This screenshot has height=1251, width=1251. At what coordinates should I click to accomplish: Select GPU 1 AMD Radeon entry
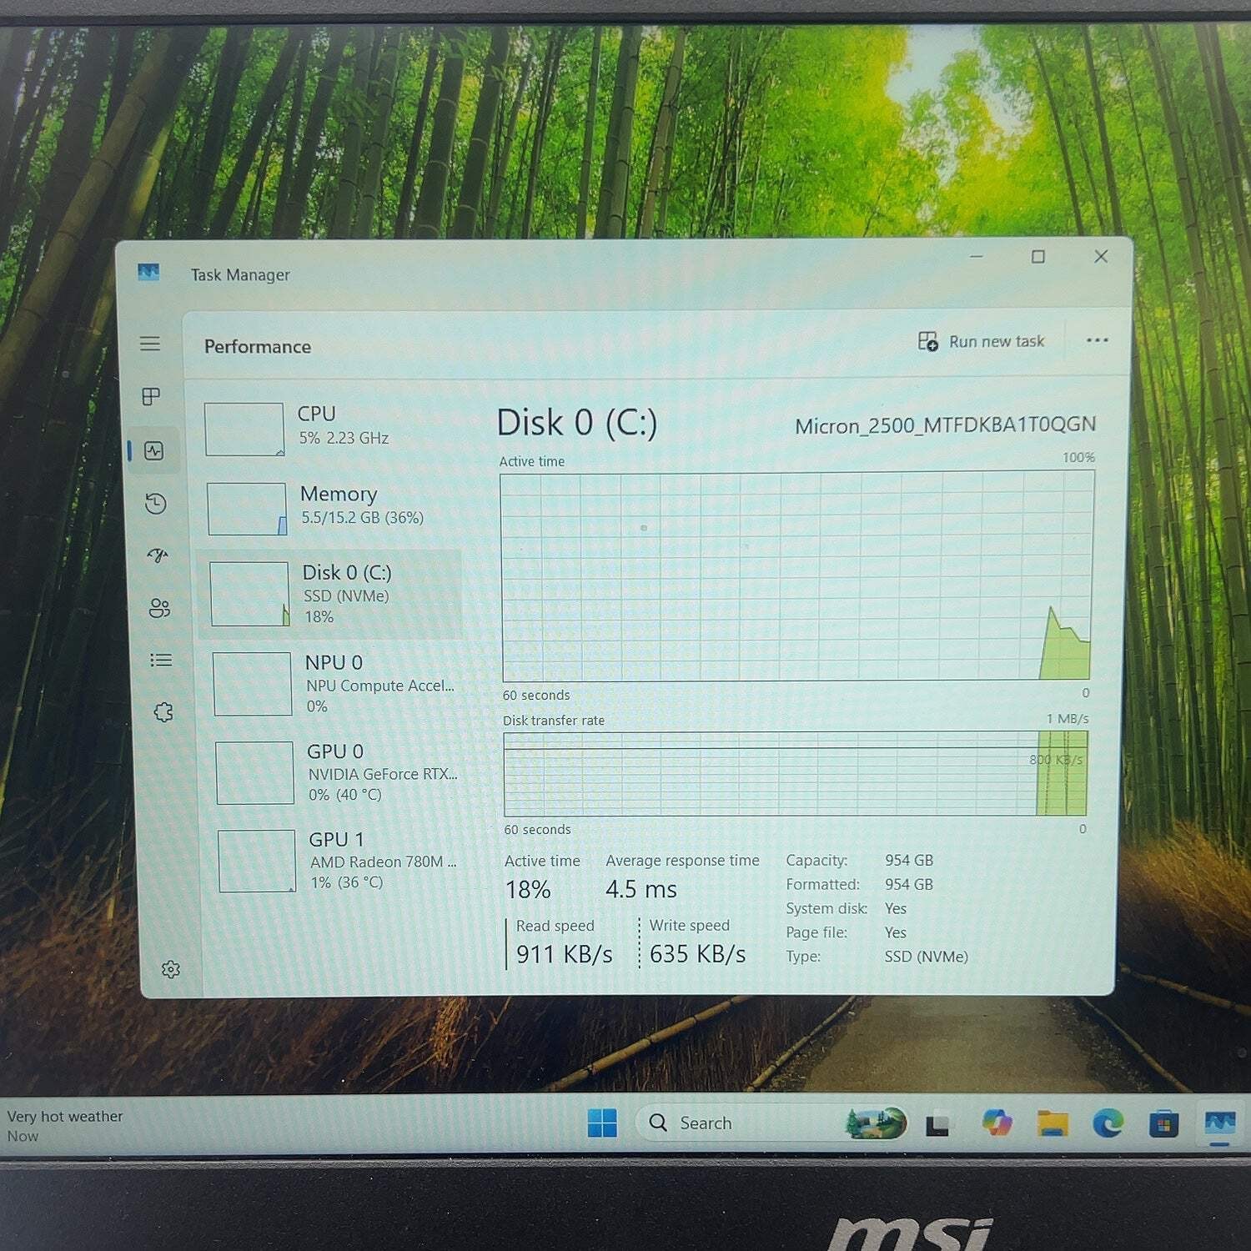(x=339, y=860)
